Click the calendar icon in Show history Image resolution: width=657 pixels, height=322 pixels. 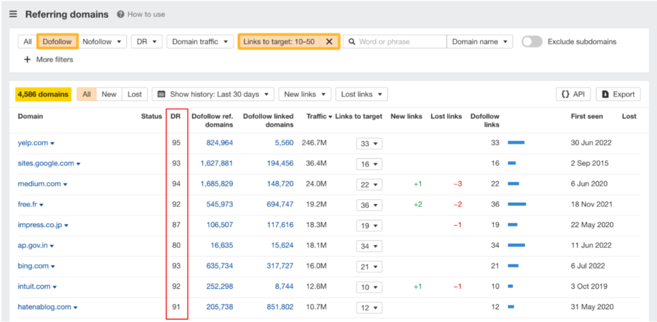tap(161, 94)
